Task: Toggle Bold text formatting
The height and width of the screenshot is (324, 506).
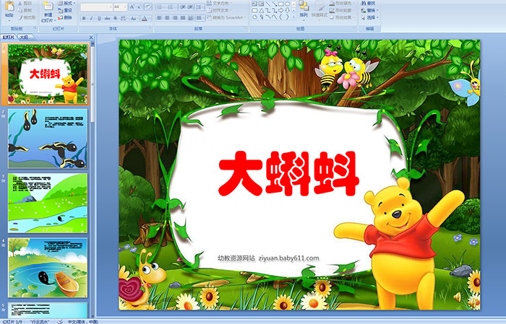Action: pos(82,19)
